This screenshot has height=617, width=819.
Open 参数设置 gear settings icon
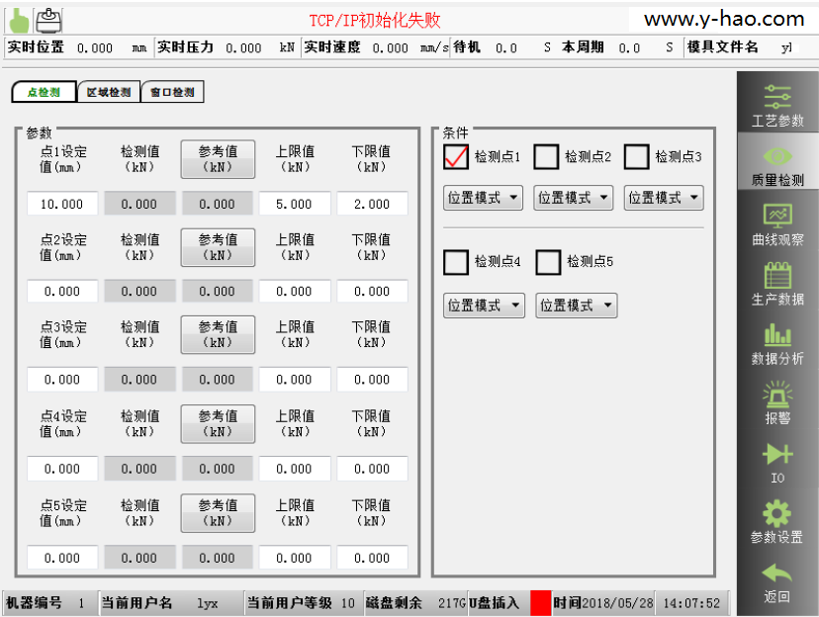pos(777,514)
